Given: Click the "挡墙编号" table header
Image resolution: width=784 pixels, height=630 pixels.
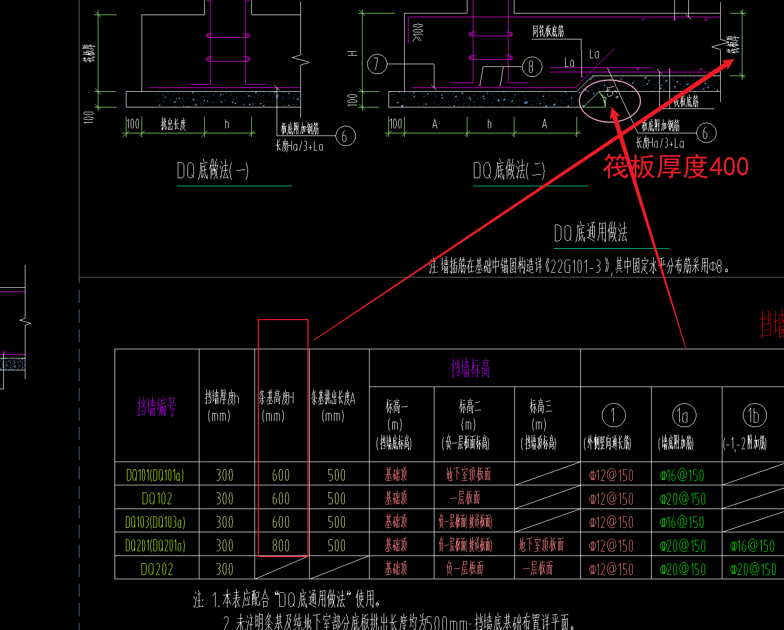Looking at the screenshot, I should pyautogui.click(x=157, y=407).
